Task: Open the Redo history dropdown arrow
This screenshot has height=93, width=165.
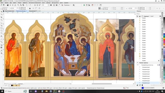Action: pos(32,5)
